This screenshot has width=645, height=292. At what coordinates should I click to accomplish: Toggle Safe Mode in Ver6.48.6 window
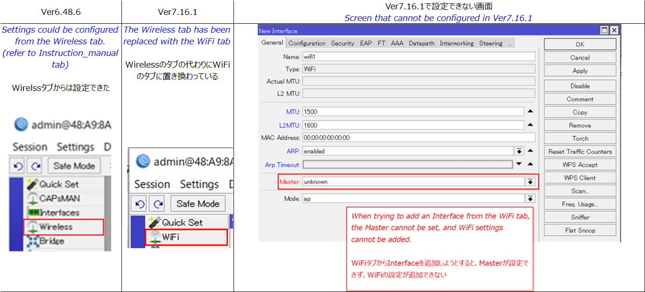[74, 166]
